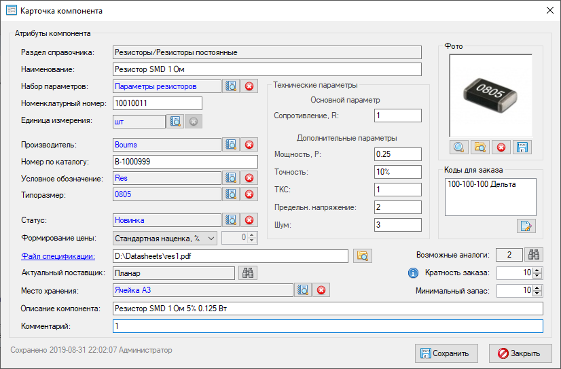Open Типоразмер lookup browse icon
The width and height of the screenshot is (561, 369).
click(231, 195)
